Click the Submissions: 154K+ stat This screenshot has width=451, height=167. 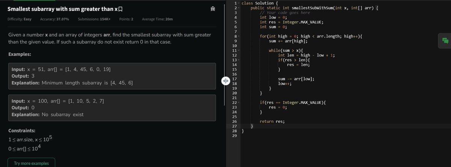click(94, 19)
